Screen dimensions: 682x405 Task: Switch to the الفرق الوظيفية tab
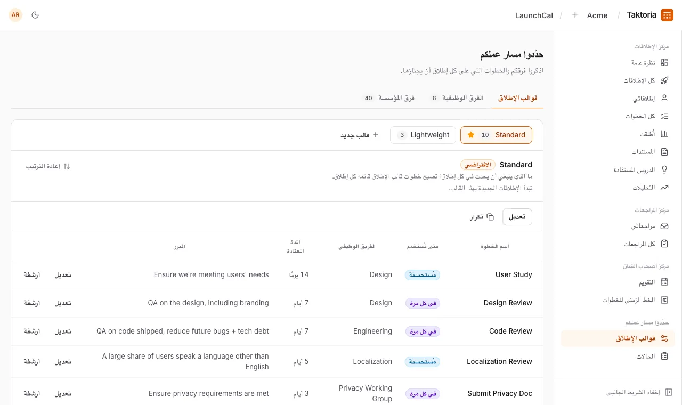click(x=458, y=98)
